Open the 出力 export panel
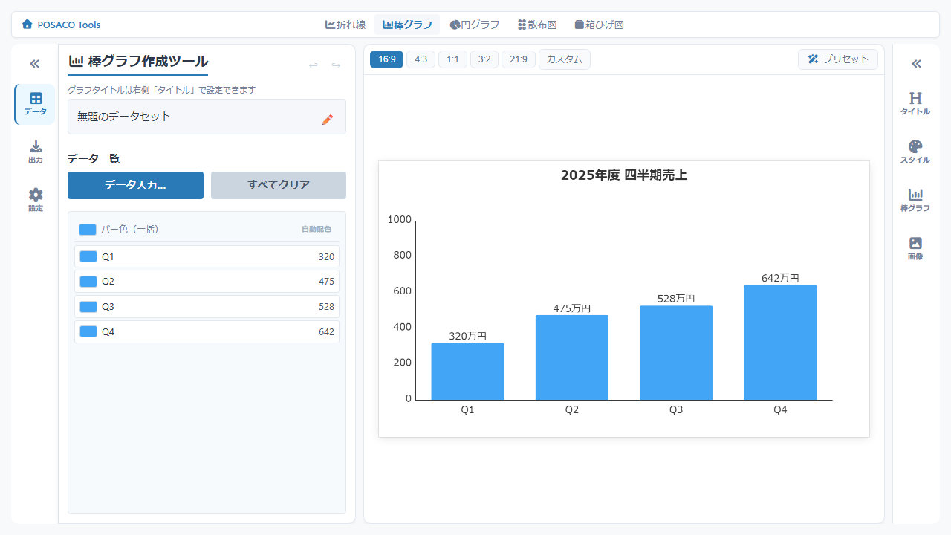951x535 pixels. click(35, 152)
